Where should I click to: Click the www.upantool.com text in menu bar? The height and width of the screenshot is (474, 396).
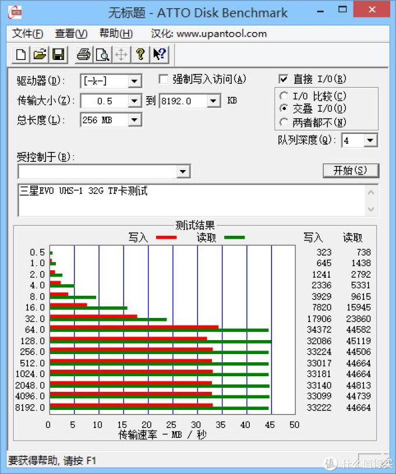tap(221, 34)
